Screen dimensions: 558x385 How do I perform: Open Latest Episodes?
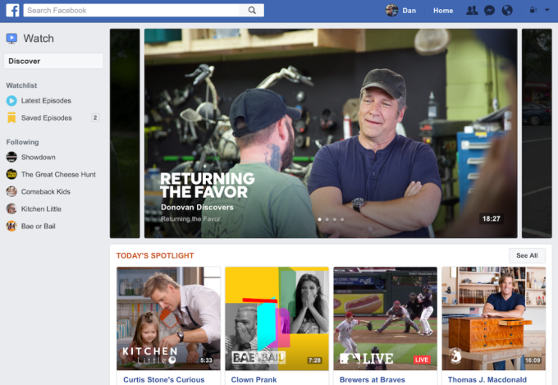pyautogui.click(x=46, y=101)
